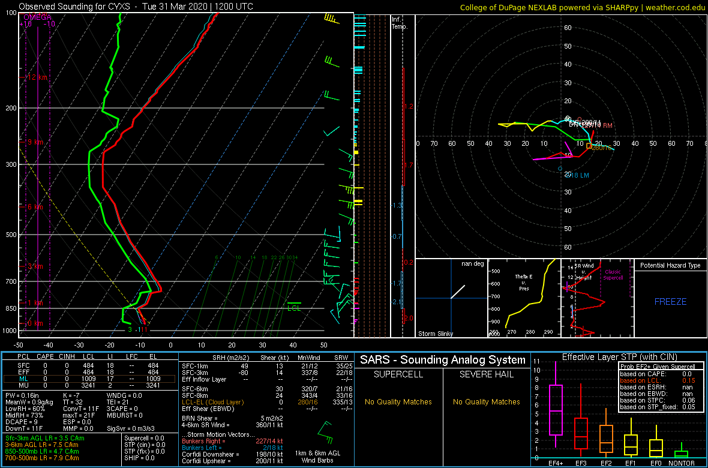Click the CAPE column header
The image size is (708, 468).
tap(45, 358)
